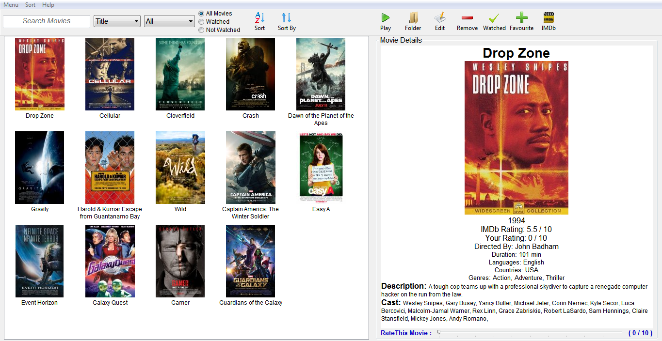Click the '1994' release year text
662x341 pixels.
point(516,221)
